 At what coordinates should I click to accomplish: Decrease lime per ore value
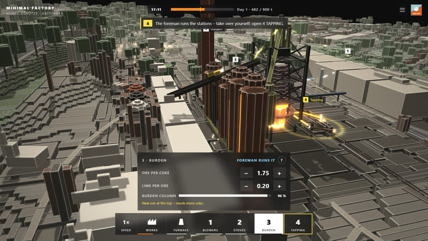(x=246, y=186)
